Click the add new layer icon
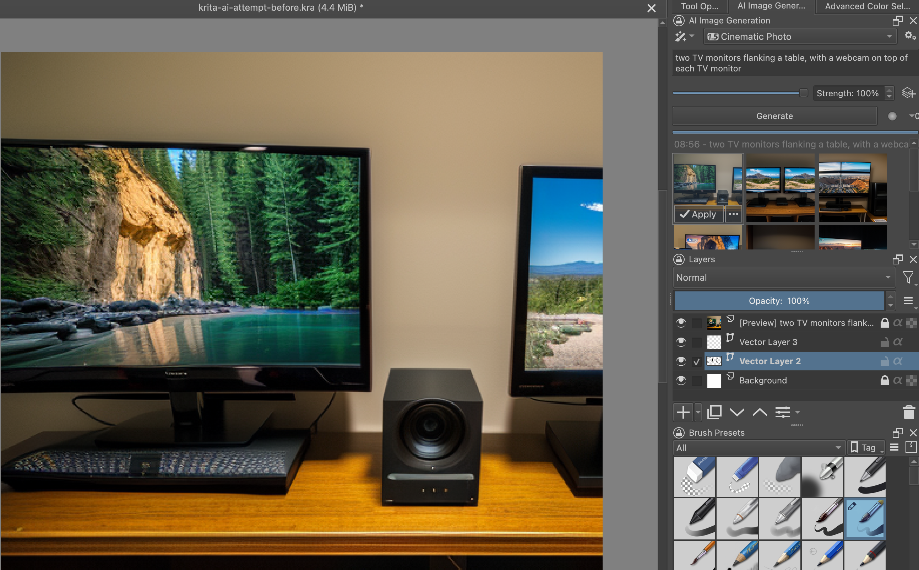The width and height of the screenshot is (919, 570). tap(684, 412)
